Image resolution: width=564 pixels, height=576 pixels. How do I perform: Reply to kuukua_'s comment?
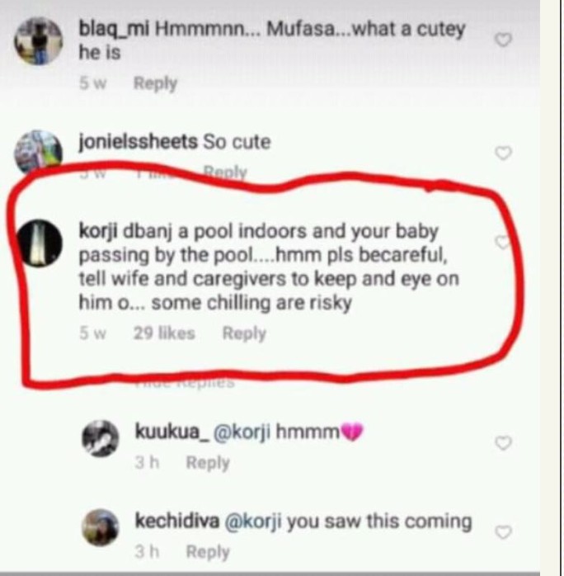208,463
